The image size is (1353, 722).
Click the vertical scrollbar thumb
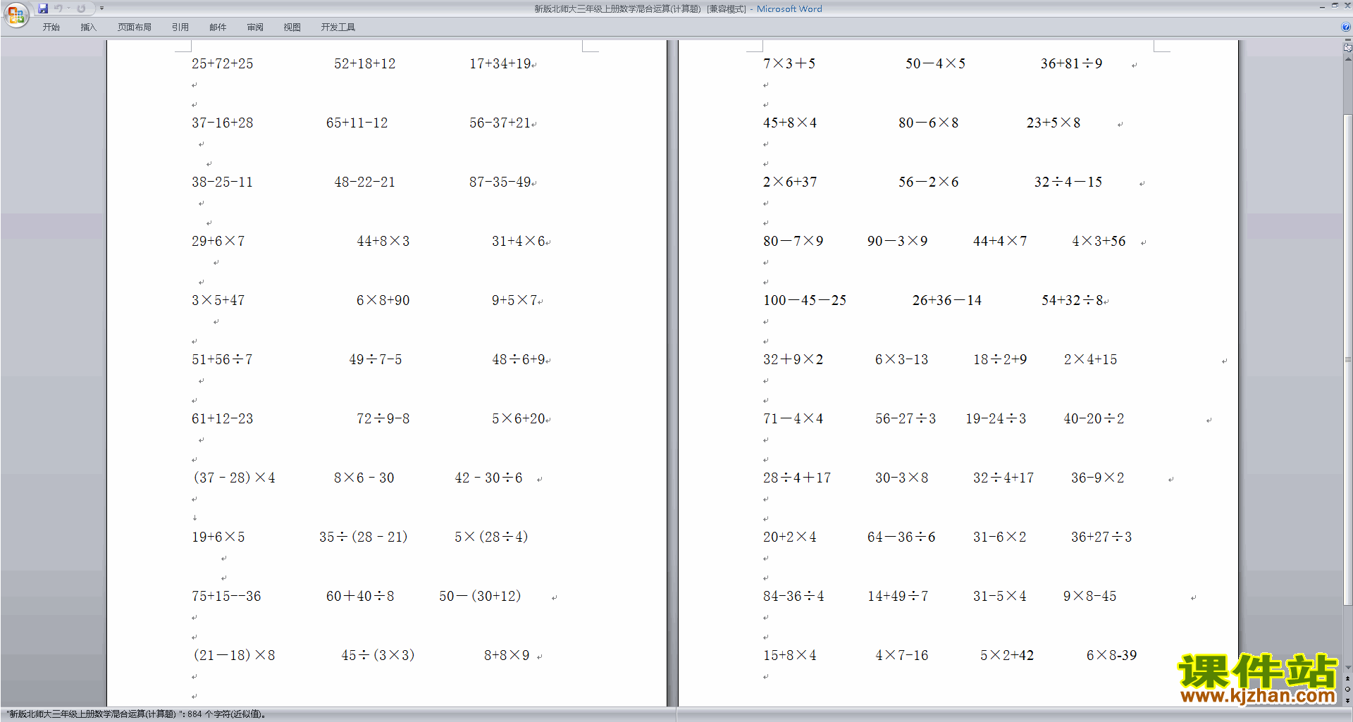(x=1347, y=359)
